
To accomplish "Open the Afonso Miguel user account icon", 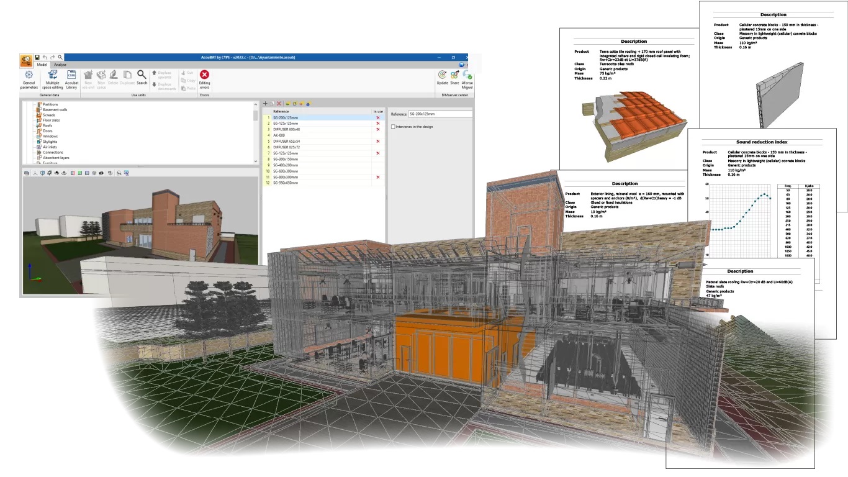I will (467, 79).
